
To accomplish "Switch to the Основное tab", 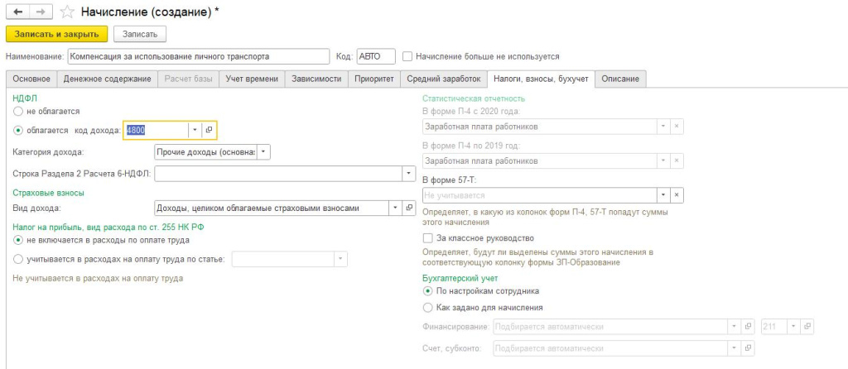I will 31,79.
